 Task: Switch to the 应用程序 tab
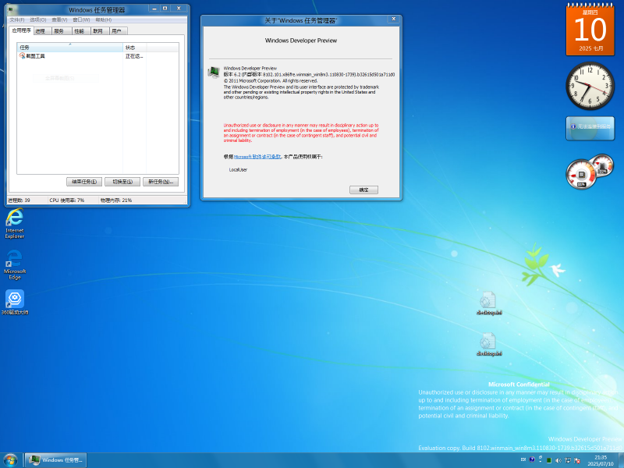tap(21, 30)
